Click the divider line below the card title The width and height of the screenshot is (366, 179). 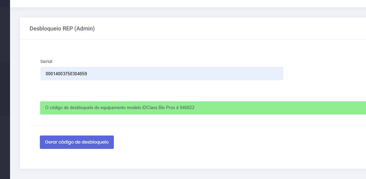tap(193, 39)
